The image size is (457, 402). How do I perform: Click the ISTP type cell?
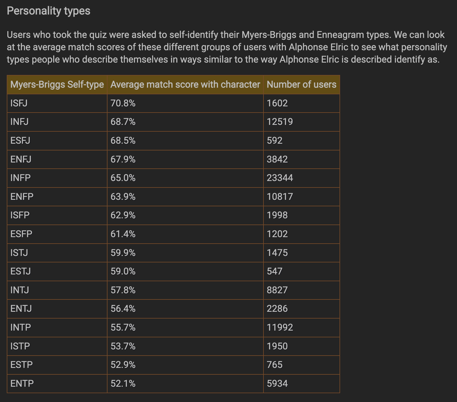[57, 346]
